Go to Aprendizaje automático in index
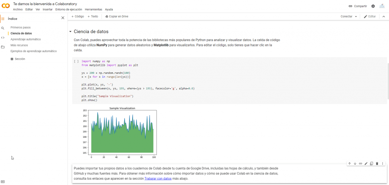This screenshot has width=389, height=185. click(25, 39)
